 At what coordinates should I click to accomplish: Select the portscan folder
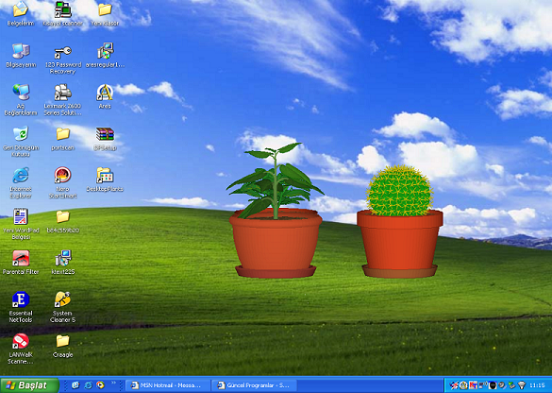click(62, 138)
